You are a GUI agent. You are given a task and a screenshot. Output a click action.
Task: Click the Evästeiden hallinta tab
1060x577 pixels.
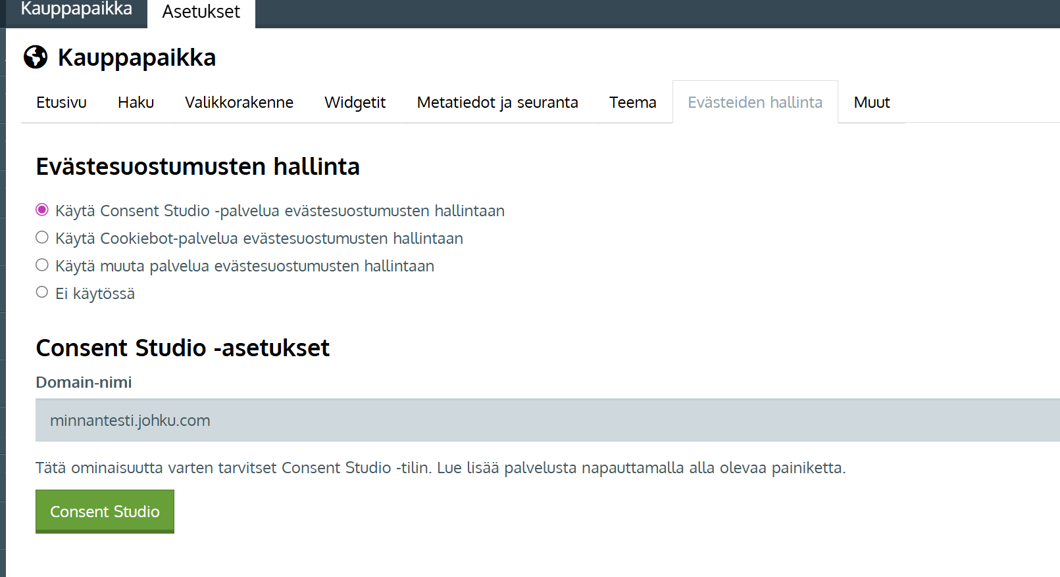755,103
